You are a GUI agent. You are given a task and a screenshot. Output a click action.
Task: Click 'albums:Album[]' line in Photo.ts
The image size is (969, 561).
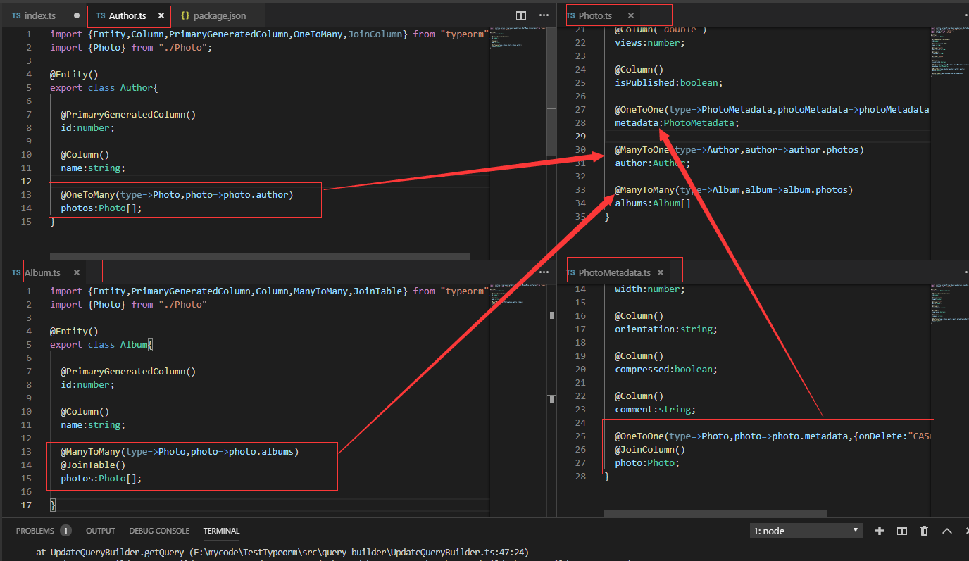click(x=653, y=203)
